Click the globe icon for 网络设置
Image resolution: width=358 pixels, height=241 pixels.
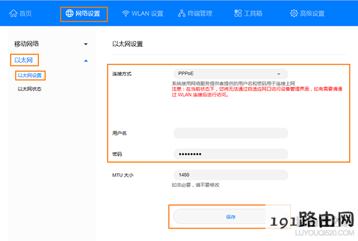(x=69, y=13)
